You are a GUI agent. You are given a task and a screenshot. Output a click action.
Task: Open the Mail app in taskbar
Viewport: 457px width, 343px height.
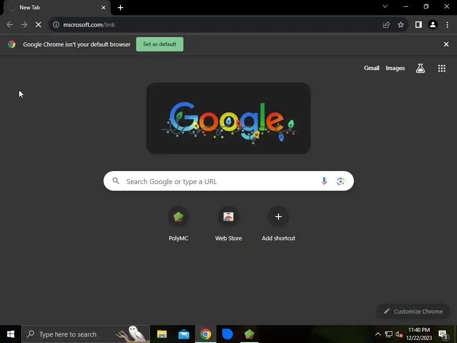tap(184, 334)
